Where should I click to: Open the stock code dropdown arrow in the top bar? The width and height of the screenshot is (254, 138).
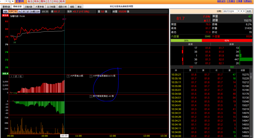(x=6, y=1)
